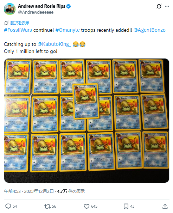Click the Grok slash-circle icon top right
This screenshot has width=173, height=213.
pyautogui.click(x=159, y=6)
